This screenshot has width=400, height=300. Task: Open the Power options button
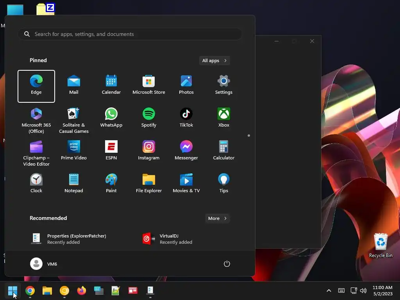pos(227,264)
